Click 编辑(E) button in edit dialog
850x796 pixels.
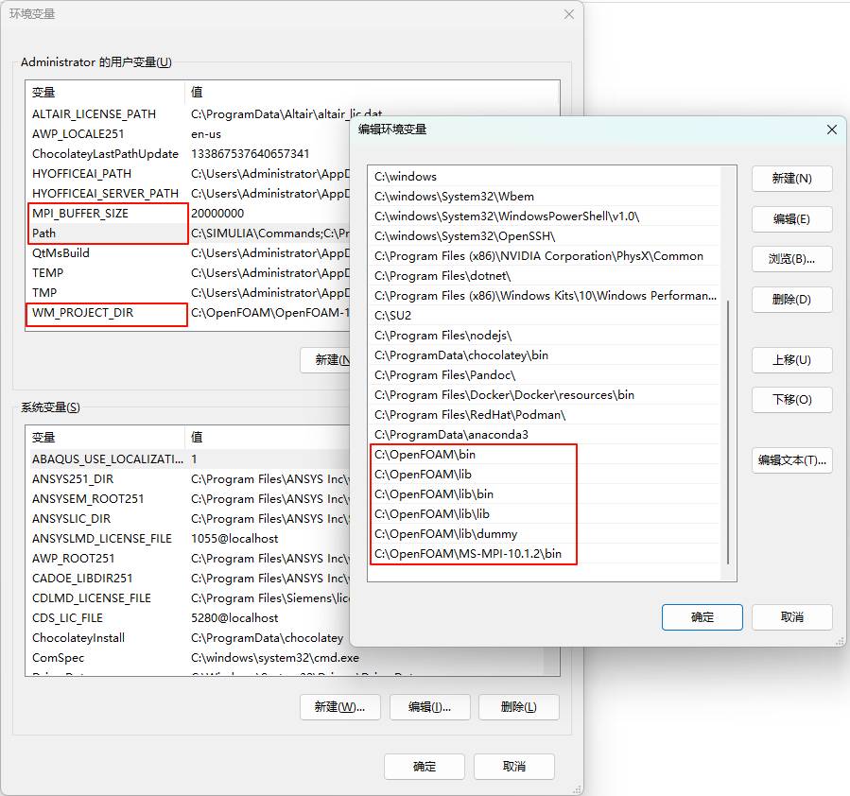pyautogui.click(x=791, y=219)
